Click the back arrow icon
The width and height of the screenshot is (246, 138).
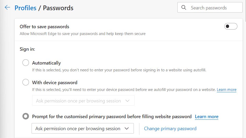(7, 7)
